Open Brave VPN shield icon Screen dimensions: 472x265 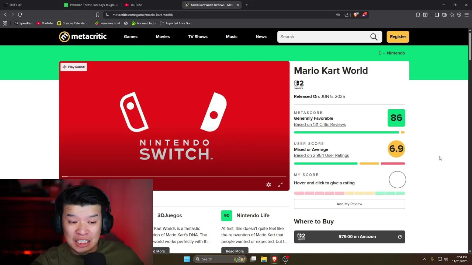[459, 15]
